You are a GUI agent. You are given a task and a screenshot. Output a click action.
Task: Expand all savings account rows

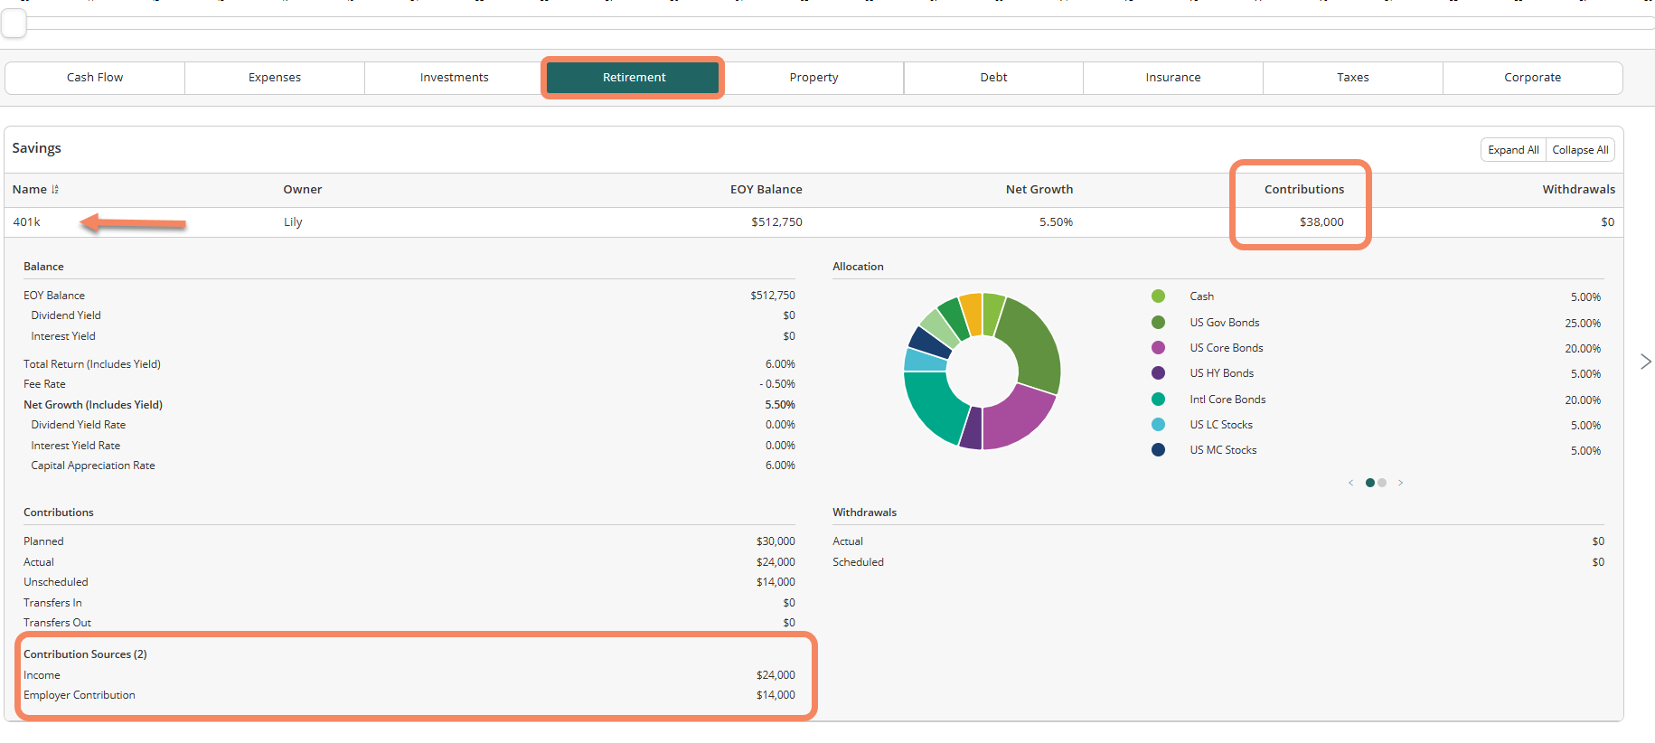point(1513,150)
